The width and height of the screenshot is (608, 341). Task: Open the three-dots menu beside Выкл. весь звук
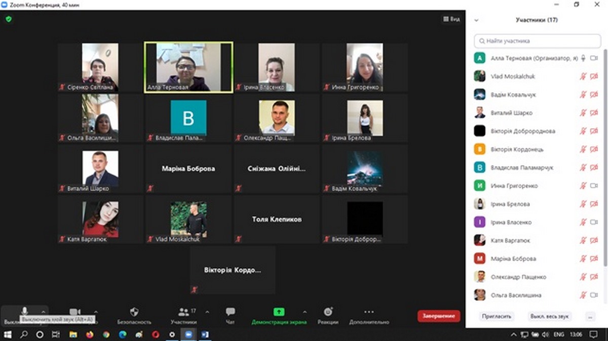point(589,316)
